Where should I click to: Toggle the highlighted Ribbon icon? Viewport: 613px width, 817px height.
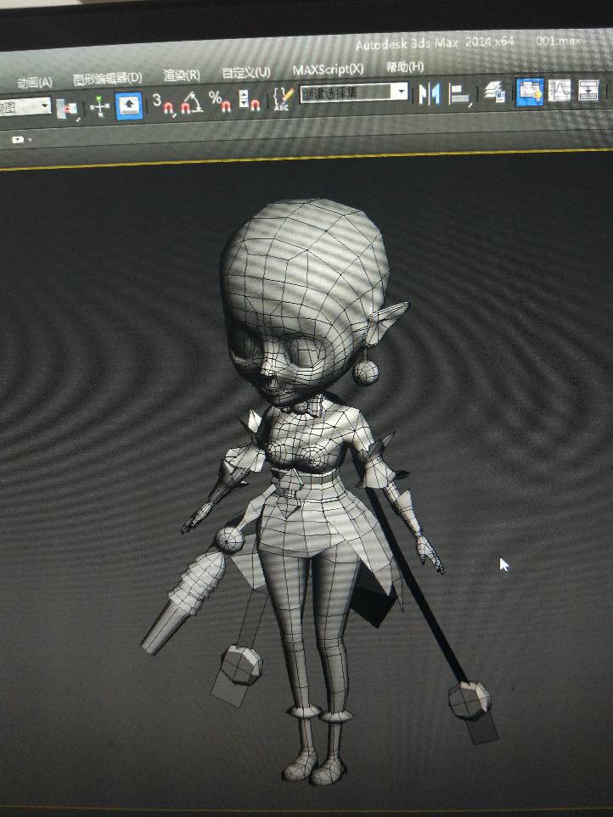coord(530,92)
